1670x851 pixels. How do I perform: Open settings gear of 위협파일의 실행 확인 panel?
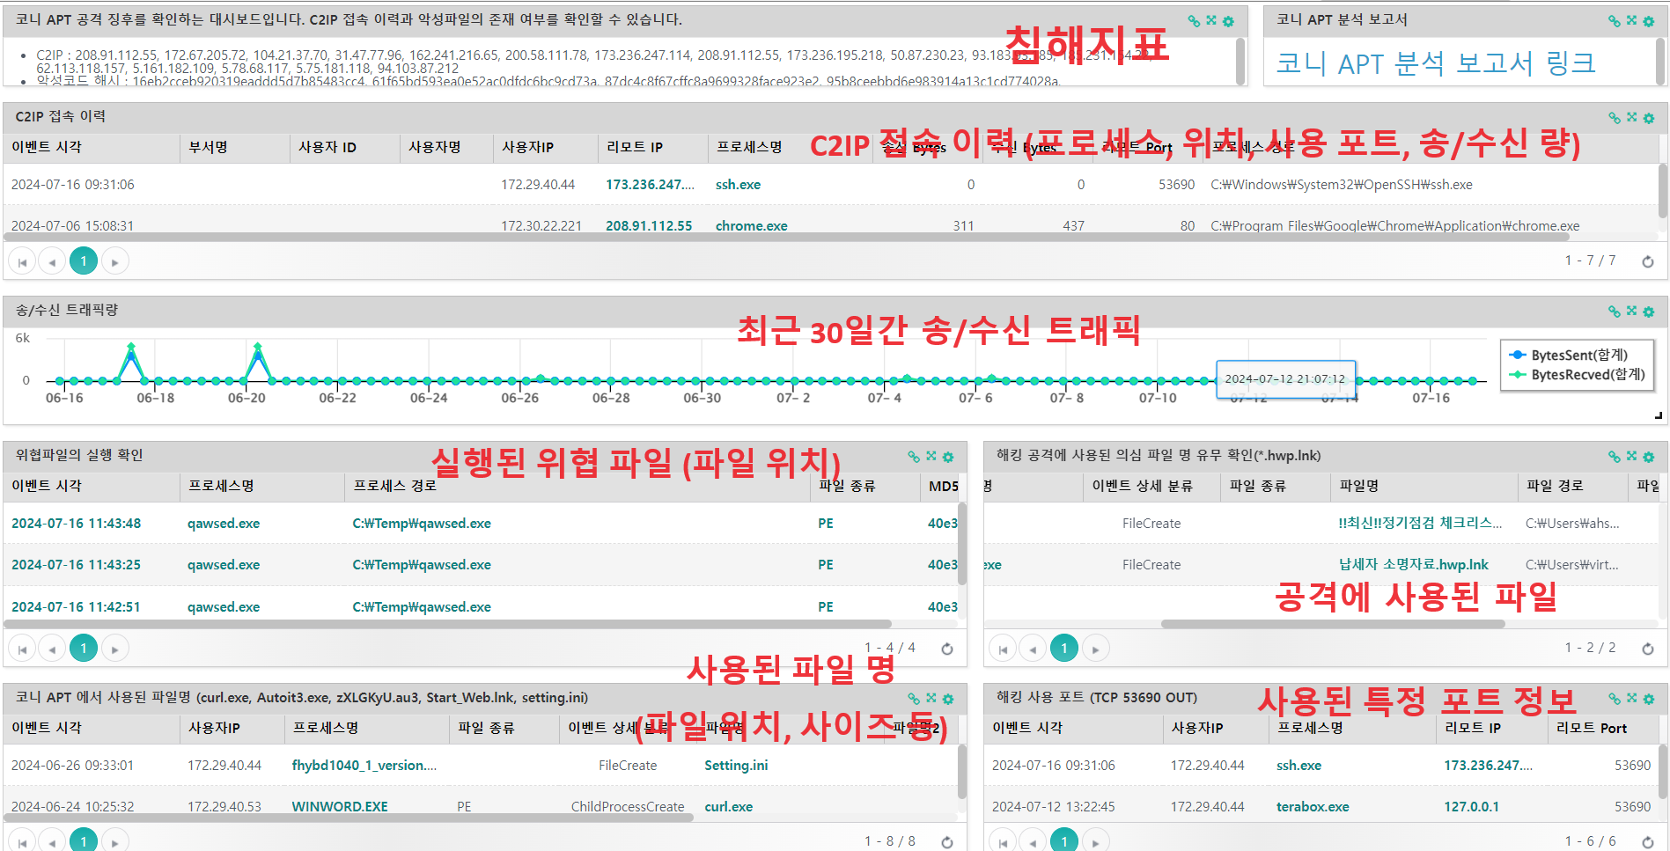(948, 457)
